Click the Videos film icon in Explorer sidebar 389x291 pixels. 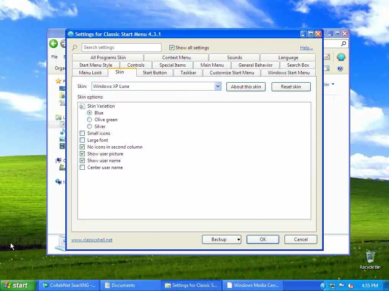(62, 146)
